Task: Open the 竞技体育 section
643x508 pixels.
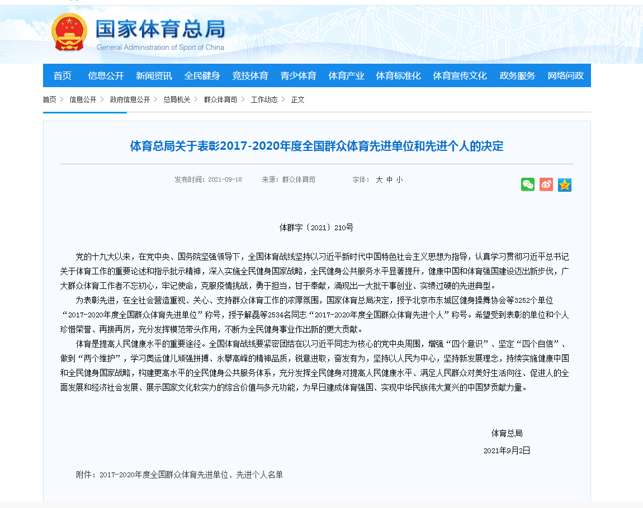Action: (250, 75)
